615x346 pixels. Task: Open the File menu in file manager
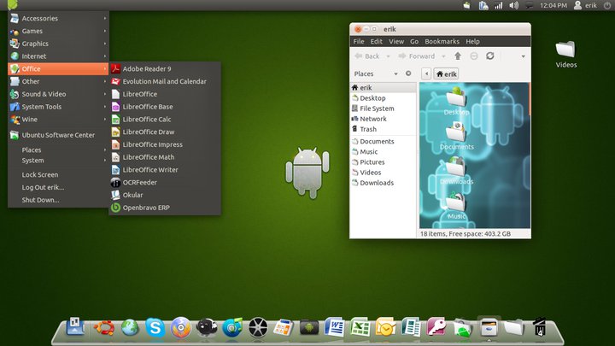point(359,41)
